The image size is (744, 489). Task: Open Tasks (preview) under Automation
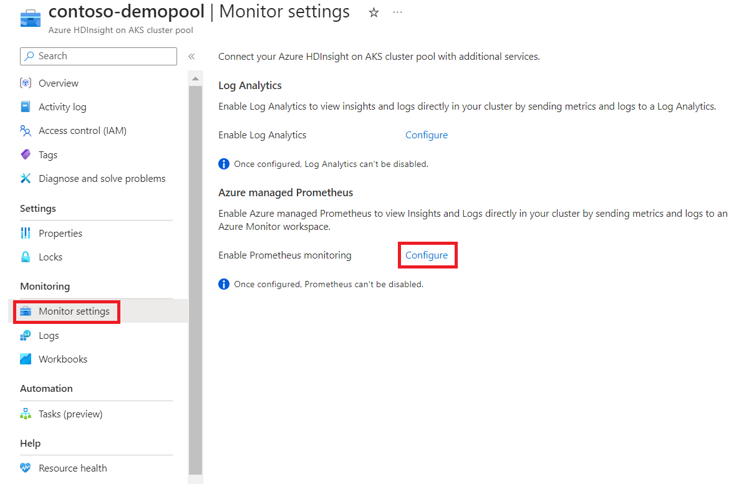(x=61, y=414)
